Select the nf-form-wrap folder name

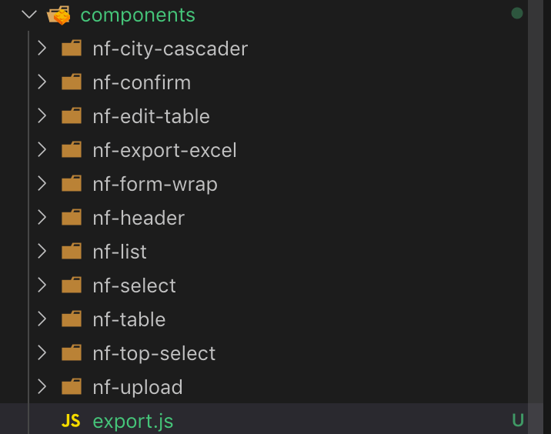(x=155, y=184)
